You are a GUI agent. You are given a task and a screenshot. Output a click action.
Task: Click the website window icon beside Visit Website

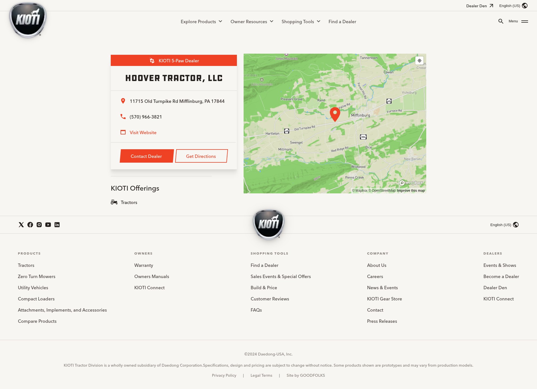pyautogui.click(x=123, y=132)
